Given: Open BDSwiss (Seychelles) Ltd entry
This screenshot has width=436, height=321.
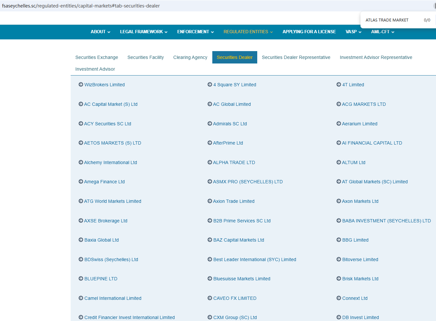Looking at the screenshot, I should (x=111, y=259).
